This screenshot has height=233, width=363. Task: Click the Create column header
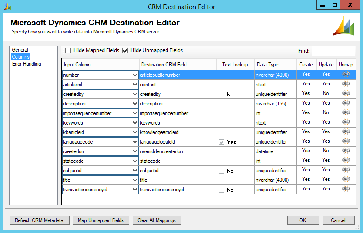[306, 65]
